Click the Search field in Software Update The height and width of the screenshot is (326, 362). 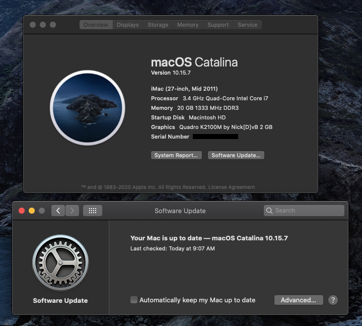click(x=304, y=211)
